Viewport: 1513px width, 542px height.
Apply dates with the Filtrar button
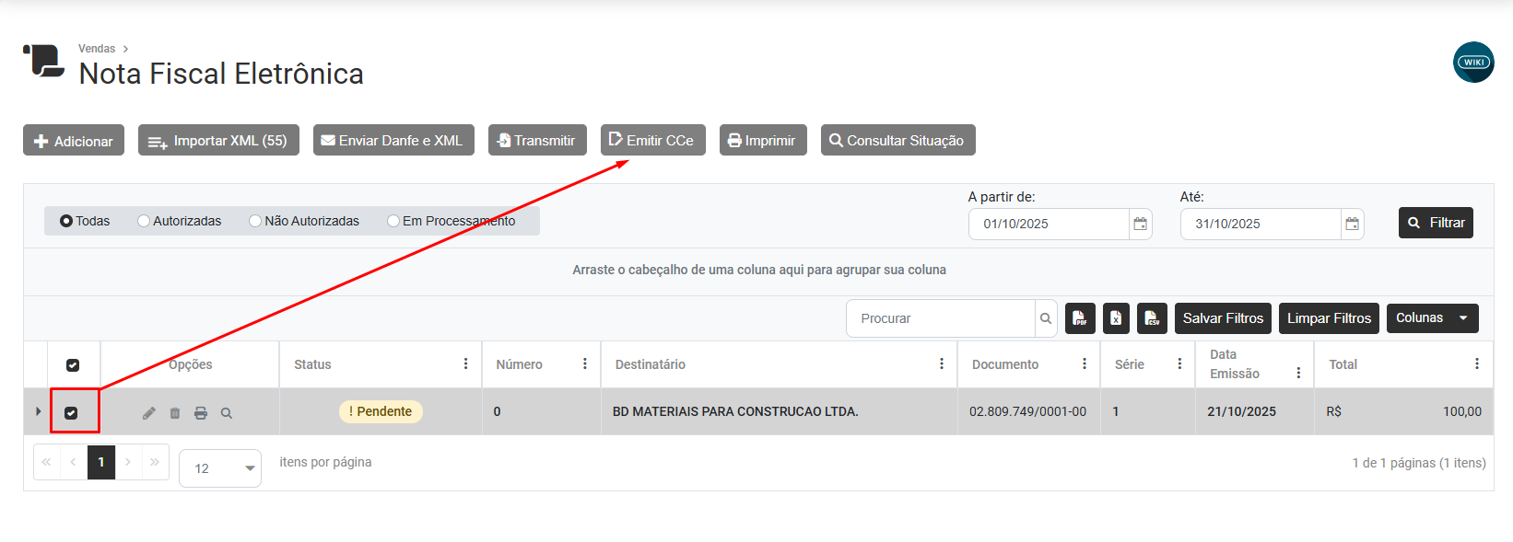pos(1436,223)
